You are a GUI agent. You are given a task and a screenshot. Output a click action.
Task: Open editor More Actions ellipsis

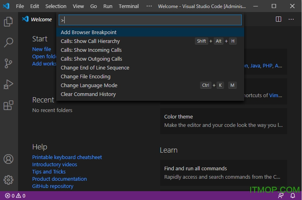(291, 19)
